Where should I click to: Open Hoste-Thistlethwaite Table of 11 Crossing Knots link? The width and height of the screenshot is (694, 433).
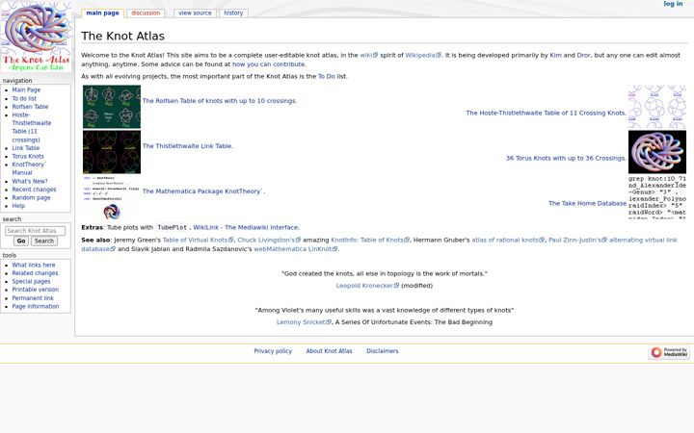coord(547,114)
